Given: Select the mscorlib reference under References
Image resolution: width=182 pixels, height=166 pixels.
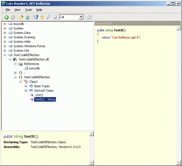Looking at the screenshot, I should pyautogui.click(x=34, y=68).
